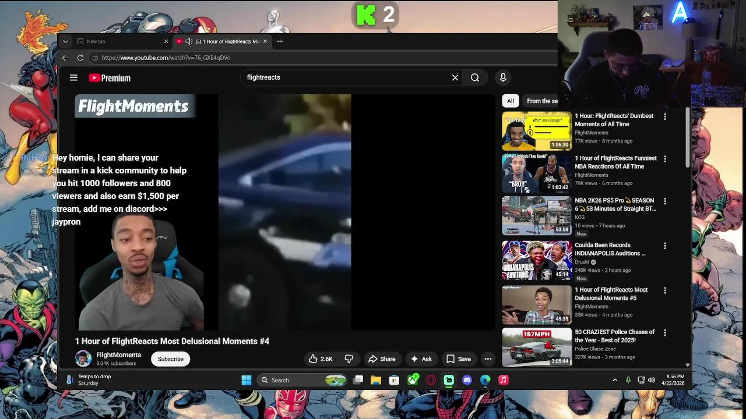
Task: Play Dumbest Moments of All Time thumbnail
Action: (x=537, y=131)
